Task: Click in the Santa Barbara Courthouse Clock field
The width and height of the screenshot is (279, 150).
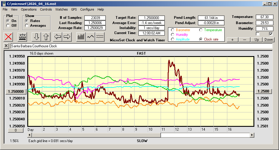Action: coord(141,46)
